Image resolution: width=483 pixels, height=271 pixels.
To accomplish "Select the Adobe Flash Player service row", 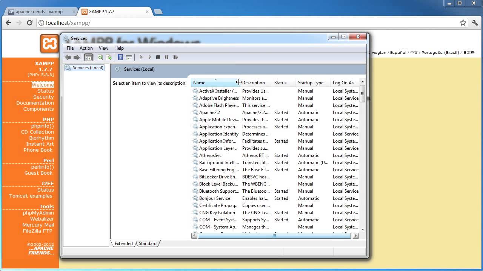I will (x=275, y=105).
